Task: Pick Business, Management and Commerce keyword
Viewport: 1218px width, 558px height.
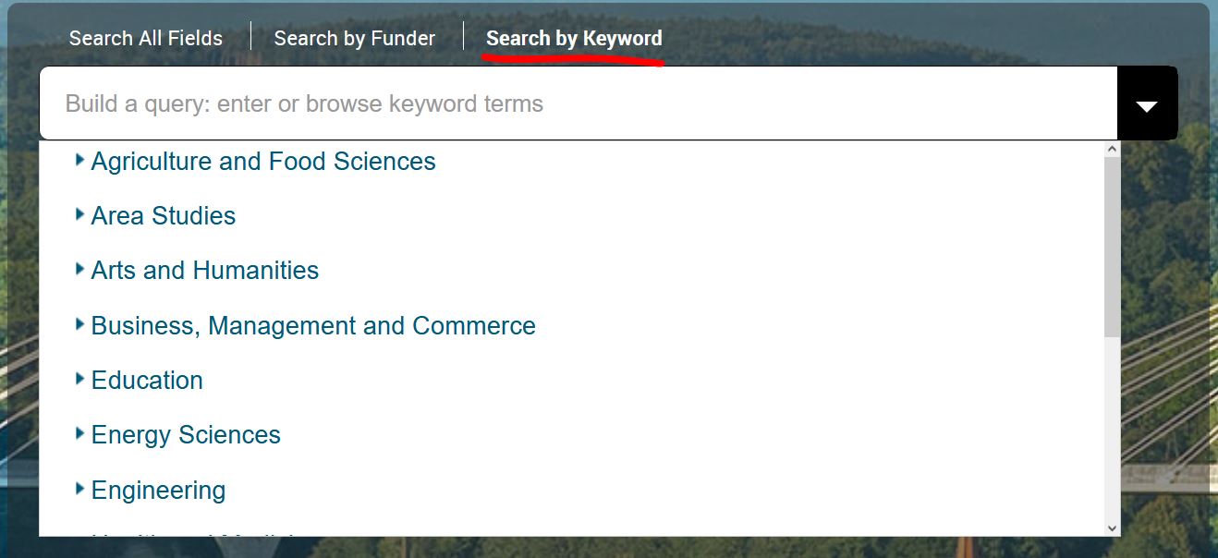Action: (313, 325)
